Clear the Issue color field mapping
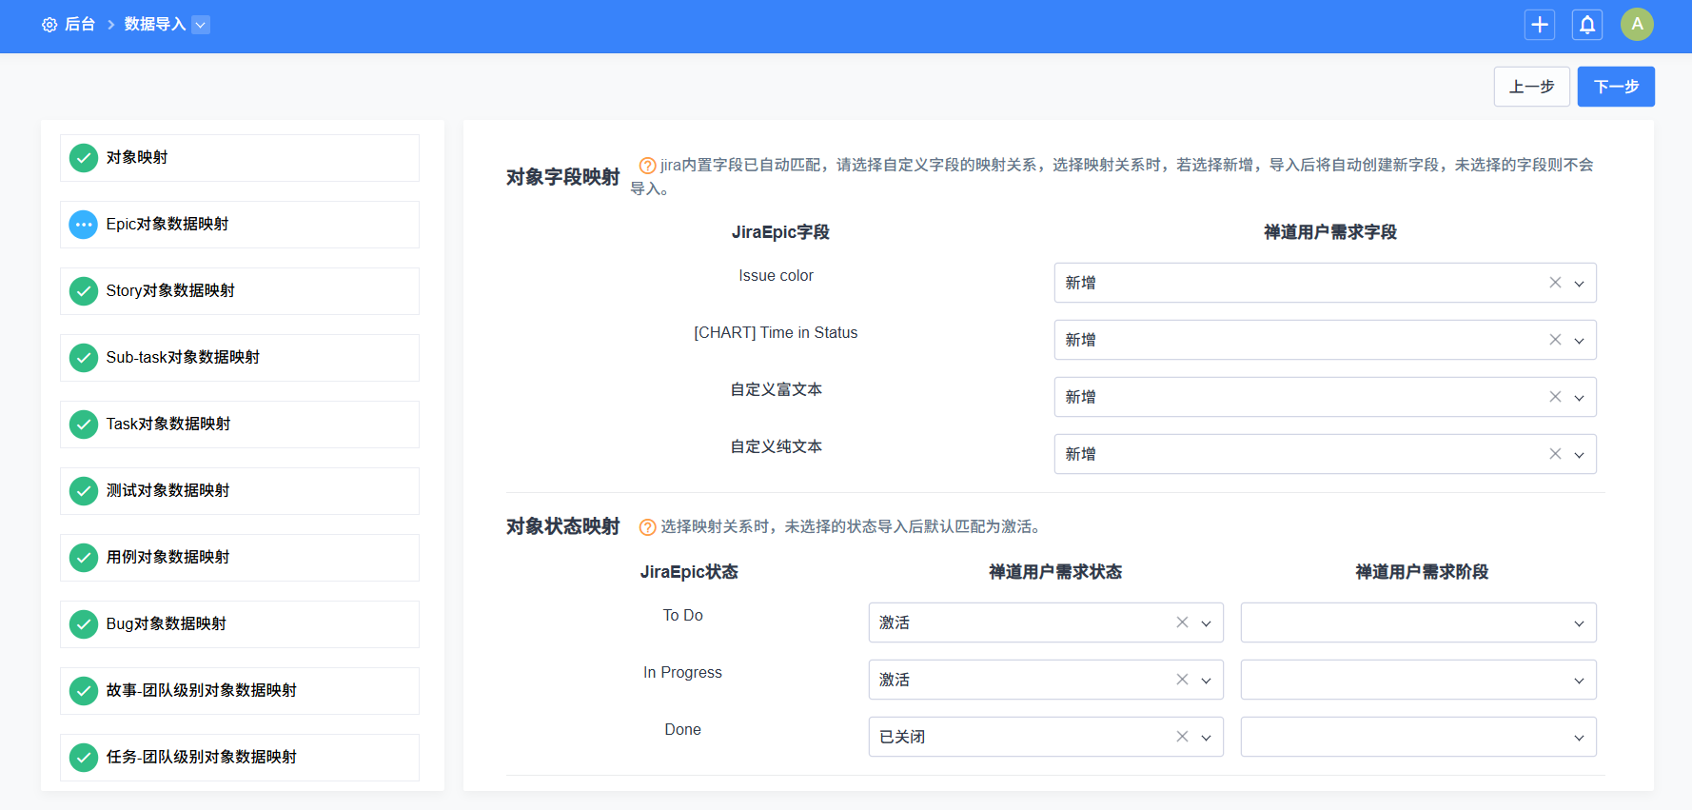Image resolution: width=1692 pixels, height=810 pixels. point(1555,283)
